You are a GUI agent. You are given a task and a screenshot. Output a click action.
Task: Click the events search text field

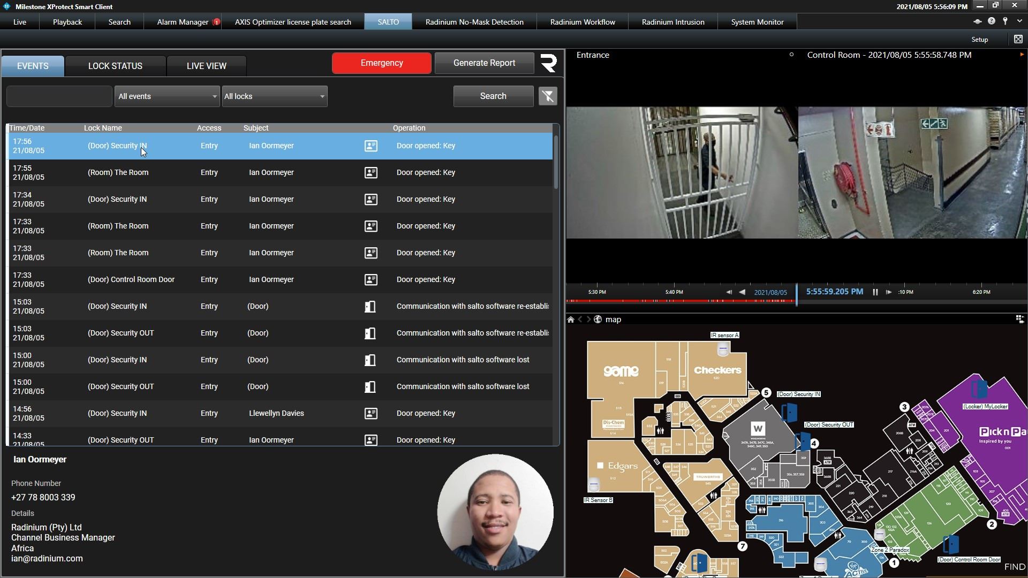click(59, 96)
